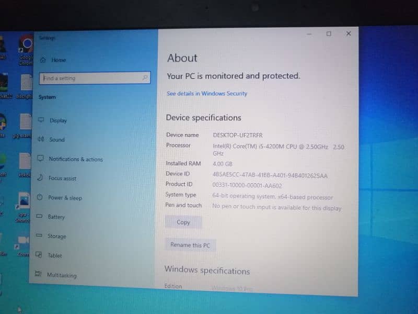418x314 pixels.
Task: Go to Settings Home
Action: coord(53,60)
